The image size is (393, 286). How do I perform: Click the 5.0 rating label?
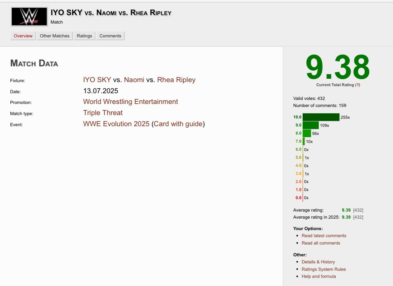[299, 157]
